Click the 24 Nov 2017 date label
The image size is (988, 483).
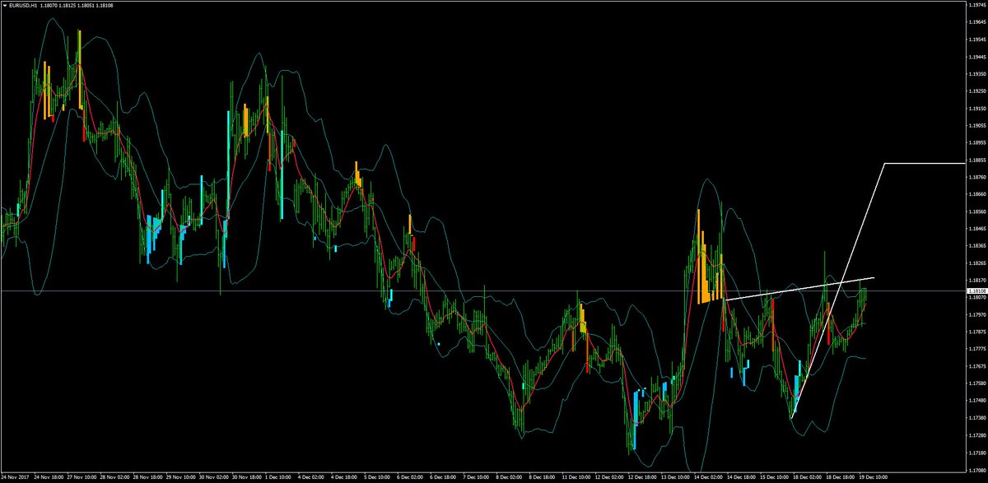click(15, 477)
